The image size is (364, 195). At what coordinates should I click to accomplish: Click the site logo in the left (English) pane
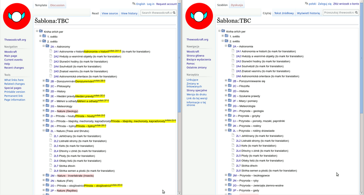[17, 16]
